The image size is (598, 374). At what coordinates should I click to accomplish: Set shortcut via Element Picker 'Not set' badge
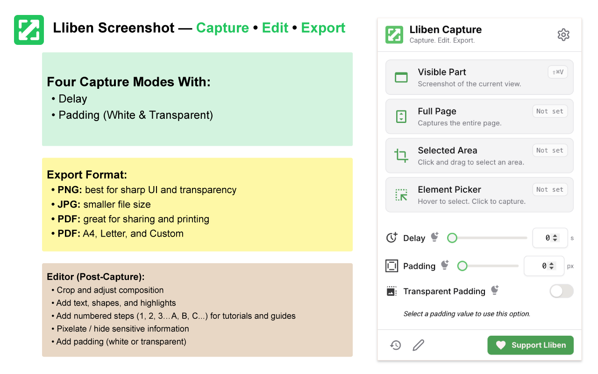click(550, 190)
